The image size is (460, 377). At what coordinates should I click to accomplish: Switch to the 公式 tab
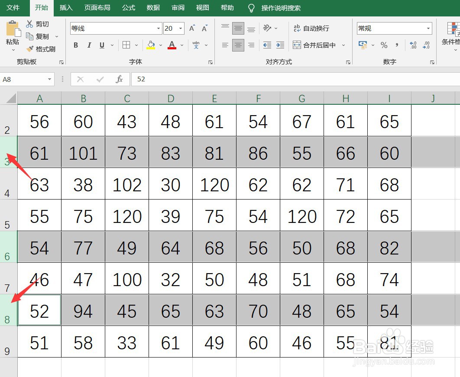[129, 8]
